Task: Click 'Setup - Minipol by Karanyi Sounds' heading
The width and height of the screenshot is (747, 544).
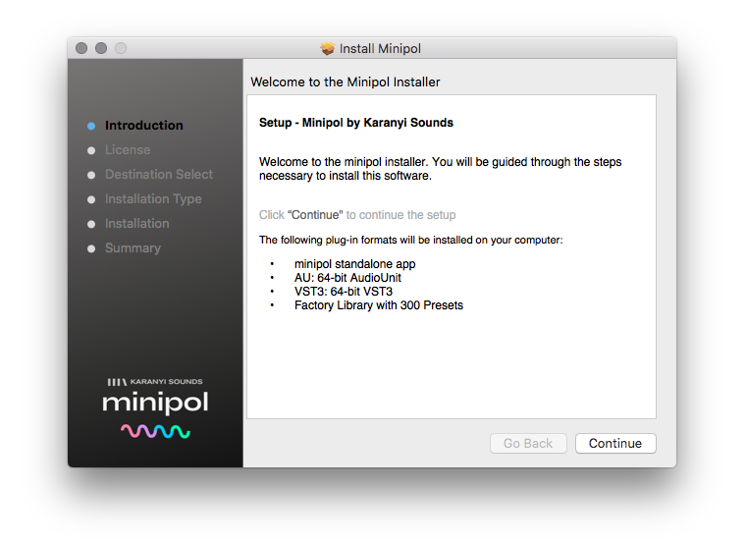Action: (356, 123)
